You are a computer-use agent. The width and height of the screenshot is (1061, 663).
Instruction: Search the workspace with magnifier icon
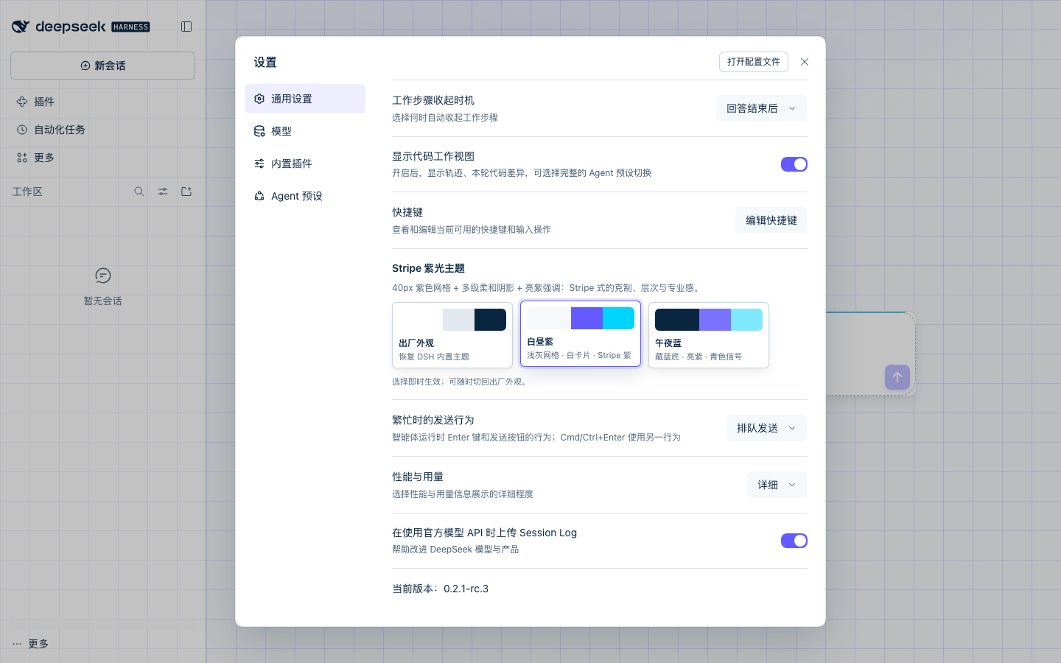tap(139, 192)
